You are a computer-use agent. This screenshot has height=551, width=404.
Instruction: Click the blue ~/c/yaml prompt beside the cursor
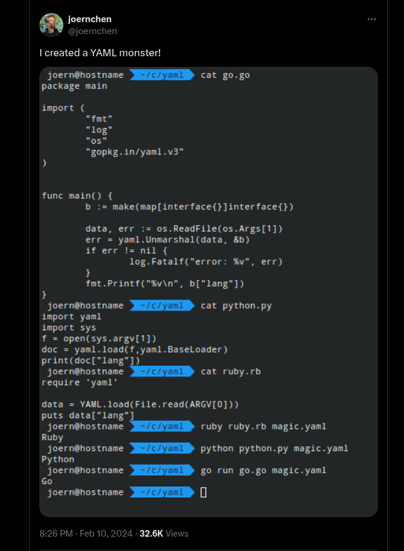coord(162,492)
